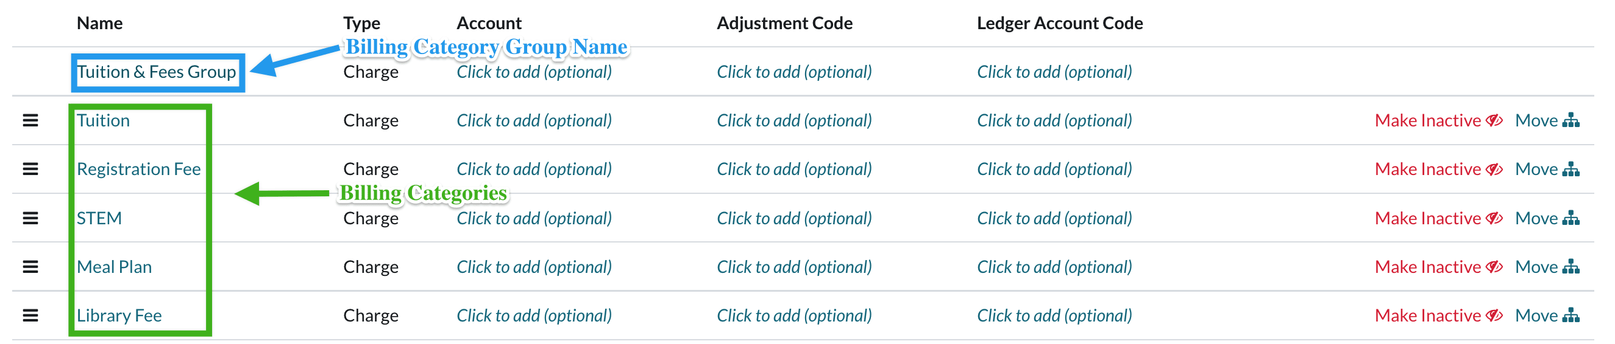Add an Account for Tuition & Fees Group
This screenshot has width=1615, height=344.
533,72
